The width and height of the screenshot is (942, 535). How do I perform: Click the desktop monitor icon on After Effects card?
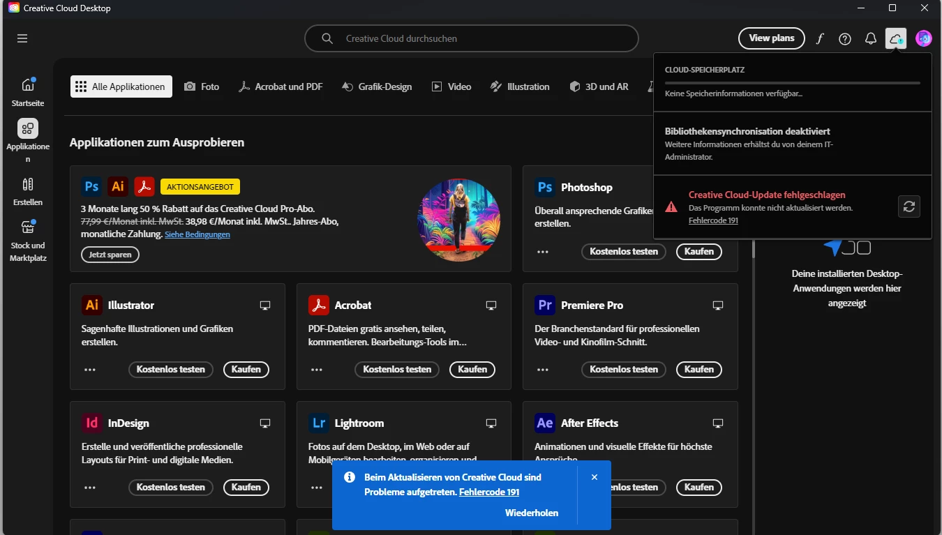(x=718, y=423)
